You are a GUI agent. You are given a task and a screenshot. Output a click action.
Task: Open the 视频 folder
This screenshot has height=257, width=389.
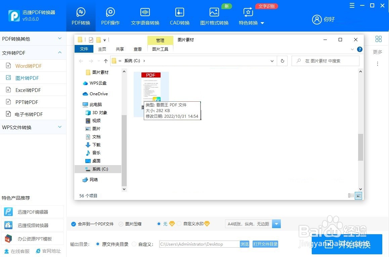pyautogui.click(x=93, y=121)
